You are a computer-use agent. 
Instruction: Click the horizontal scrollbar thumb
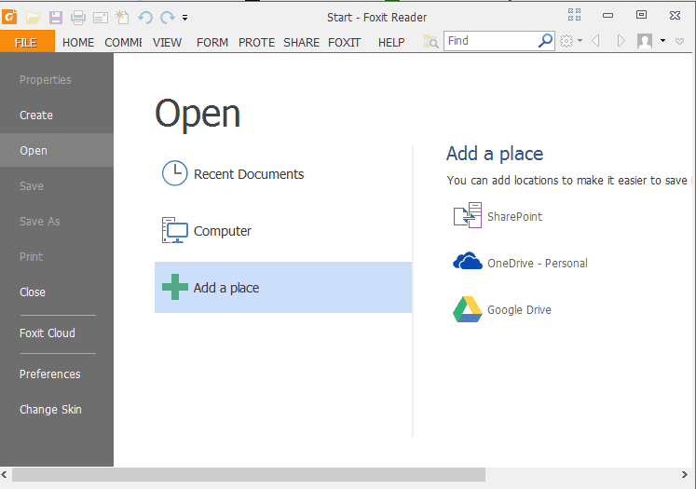pyautogui.click(x=249, y=474)
